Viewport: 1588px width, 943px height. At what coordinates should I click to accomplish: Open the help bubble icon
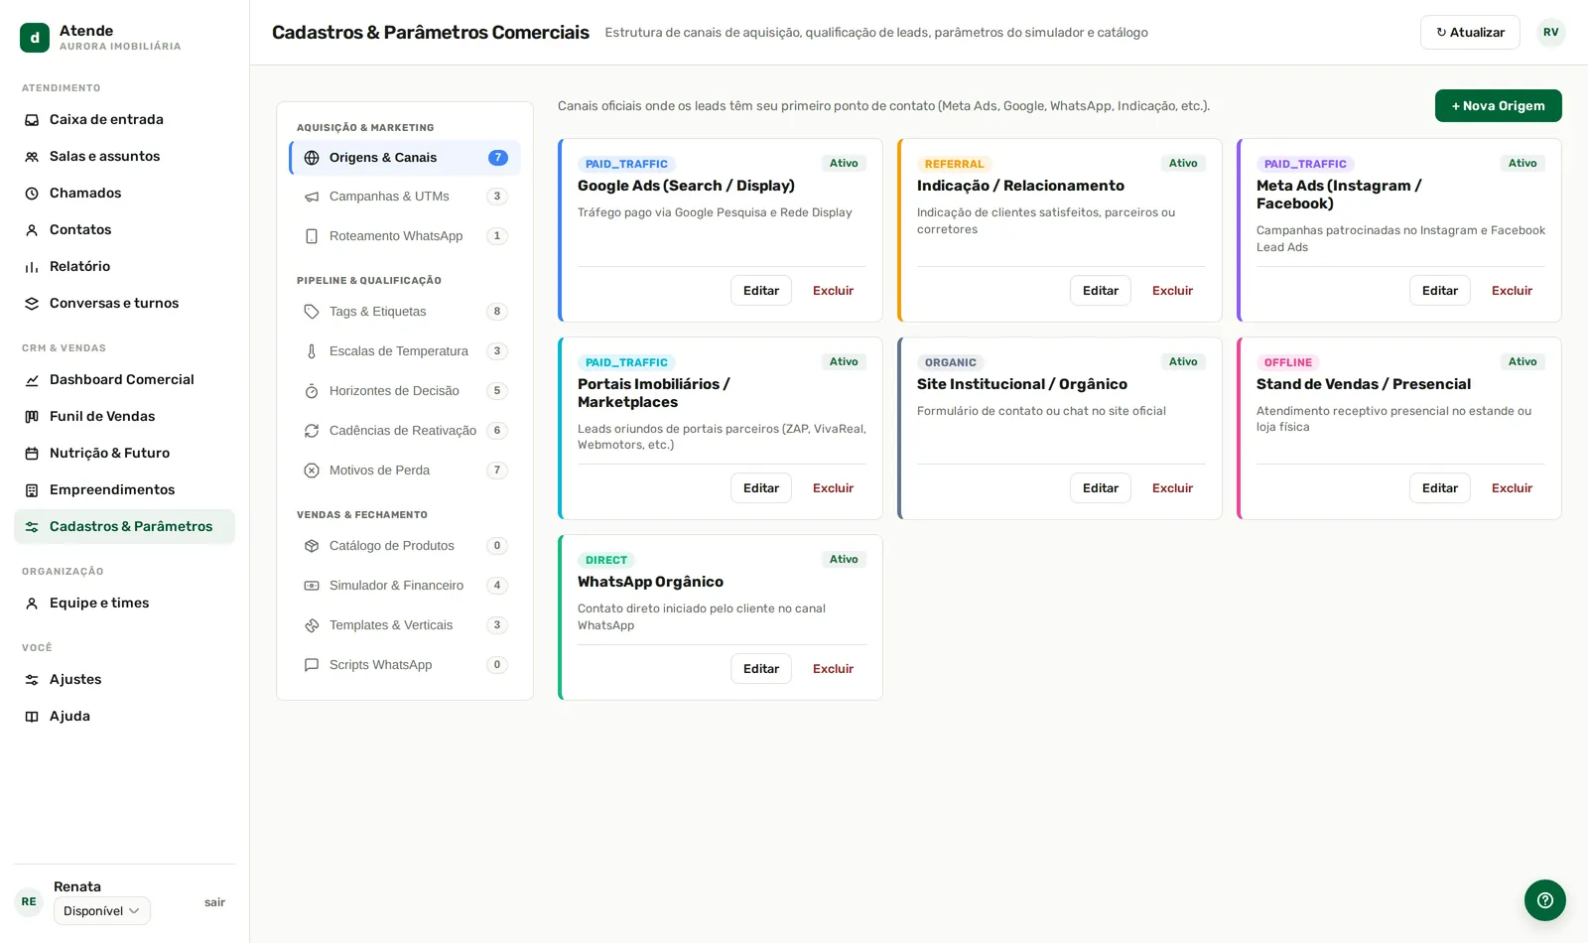(x=1544, y=900)
